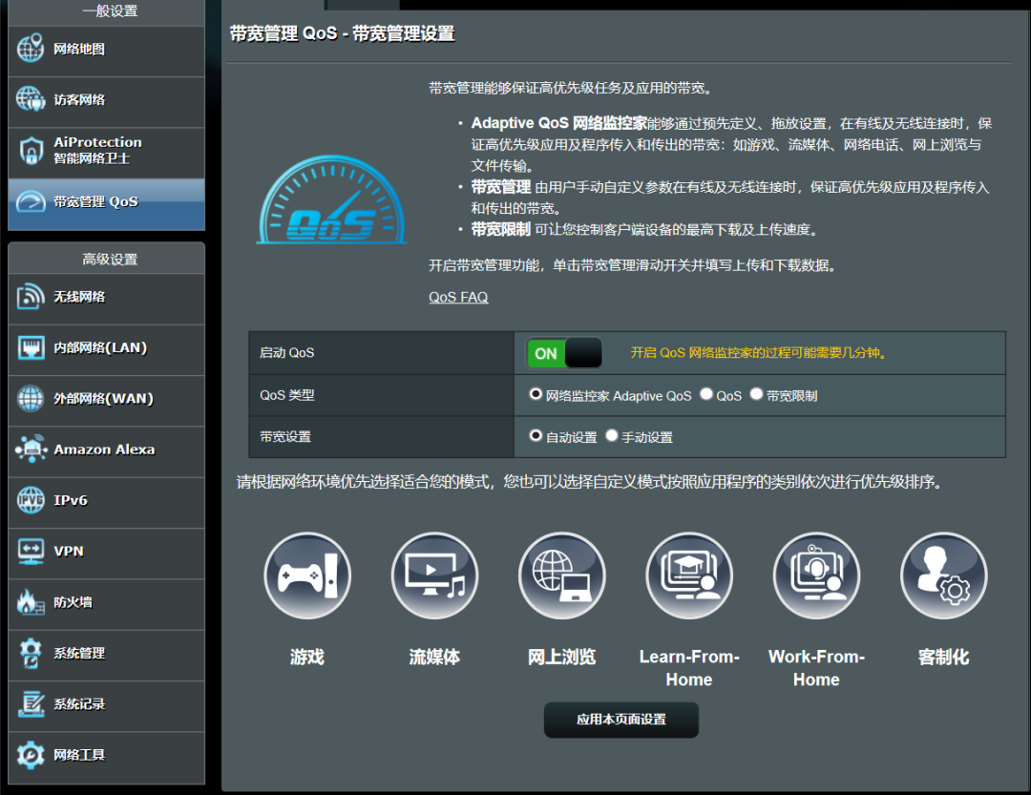Select the 带宽限制 radio button

coord(756,394)
